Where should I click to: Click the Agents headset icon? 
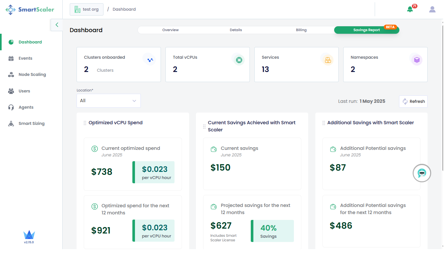tap(11, 107)
